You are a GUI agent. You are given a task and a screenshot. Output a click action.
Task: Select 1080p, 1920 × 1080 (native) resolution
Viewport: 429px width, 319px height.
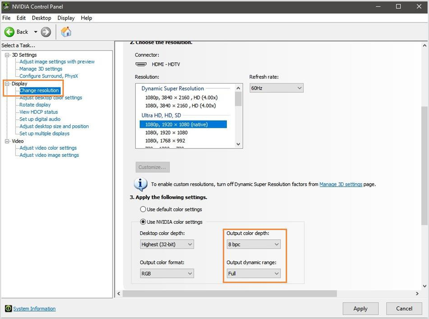coord(183,124)
